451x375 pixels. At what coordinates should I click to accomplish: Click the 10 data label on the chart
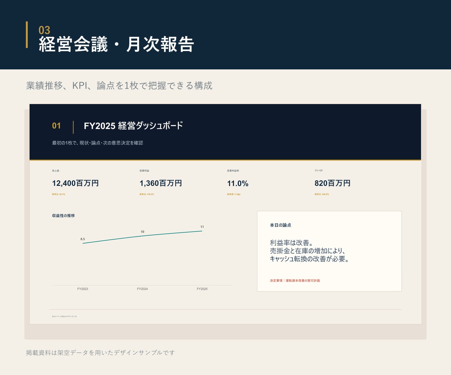tap(143, 232)
